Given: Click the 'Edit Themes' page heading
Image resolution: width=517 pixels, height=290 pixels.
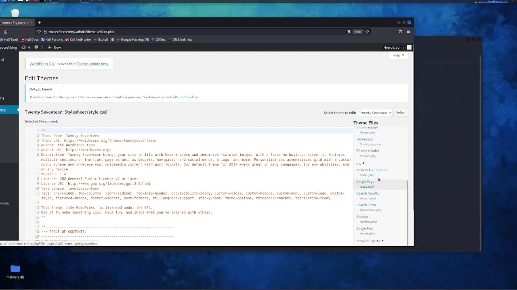Looking at the screenshot, I should [42, 78].
